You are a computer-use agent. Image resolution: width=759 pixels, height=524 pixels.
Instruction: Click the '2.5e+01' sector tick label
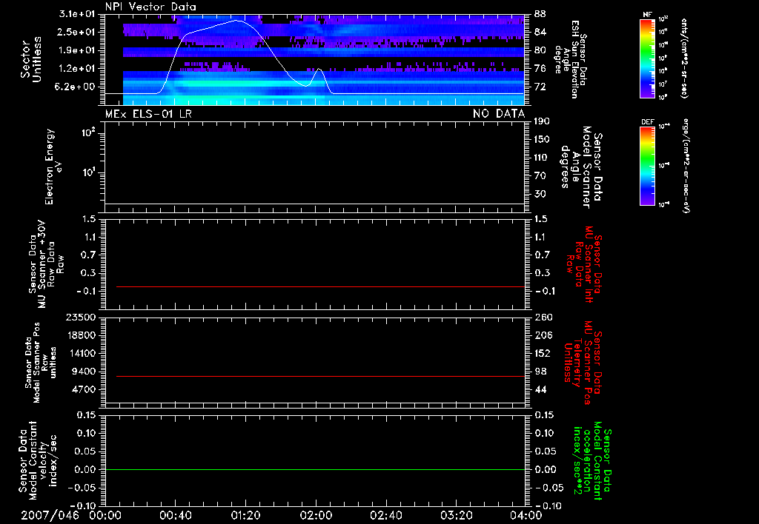click(x=76, y=32)
